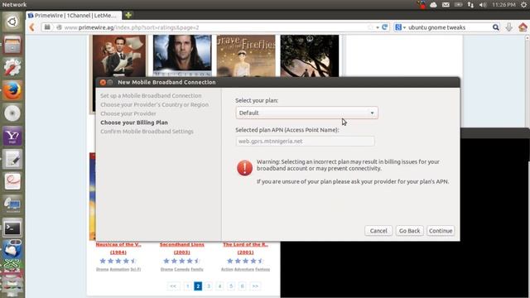Launch the Yahoo launcher icon

[x=12, y=137]
